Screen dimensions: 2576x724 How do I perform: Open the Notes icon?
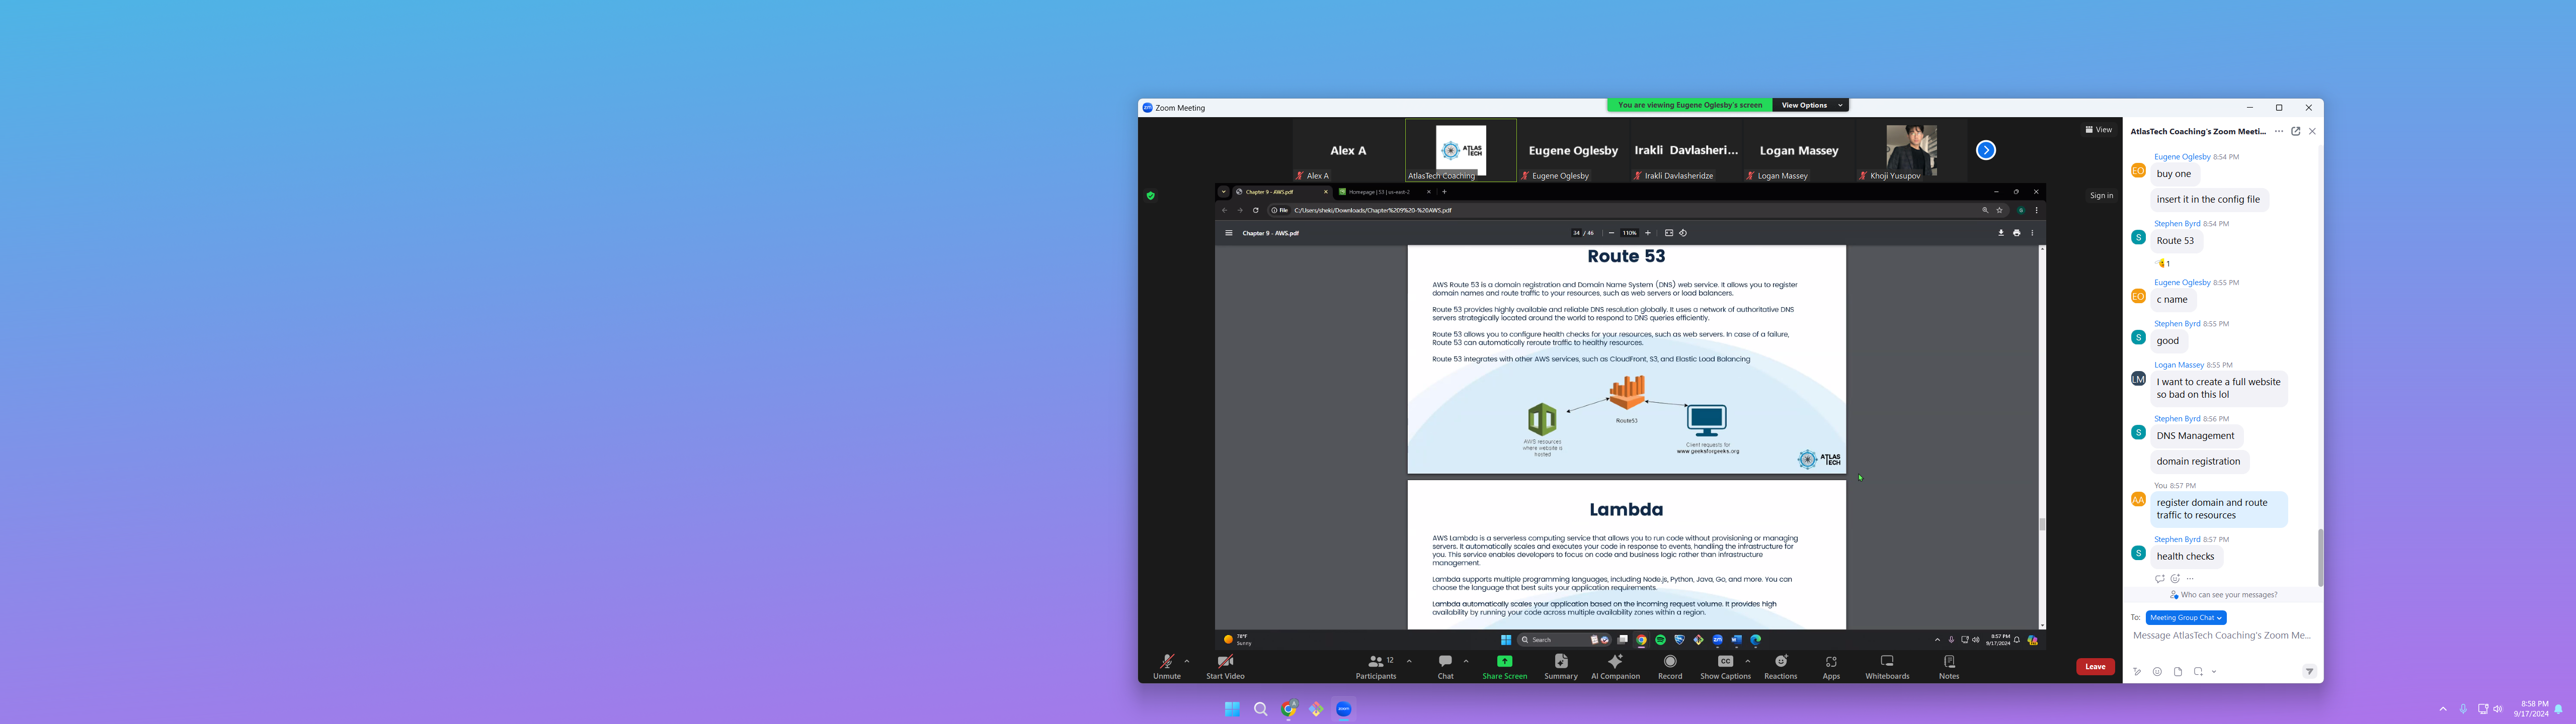coord(1949,662)
